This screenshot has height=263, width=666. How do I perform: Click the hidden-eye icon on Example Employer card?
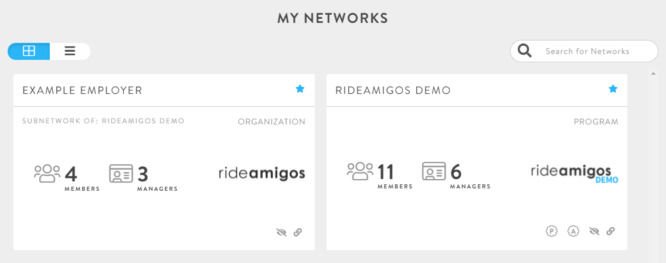[x=281, y=232]
